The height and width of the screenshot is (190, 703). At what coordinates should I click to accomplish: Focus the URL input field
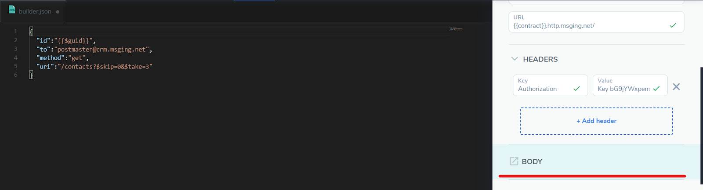(596, 22)
